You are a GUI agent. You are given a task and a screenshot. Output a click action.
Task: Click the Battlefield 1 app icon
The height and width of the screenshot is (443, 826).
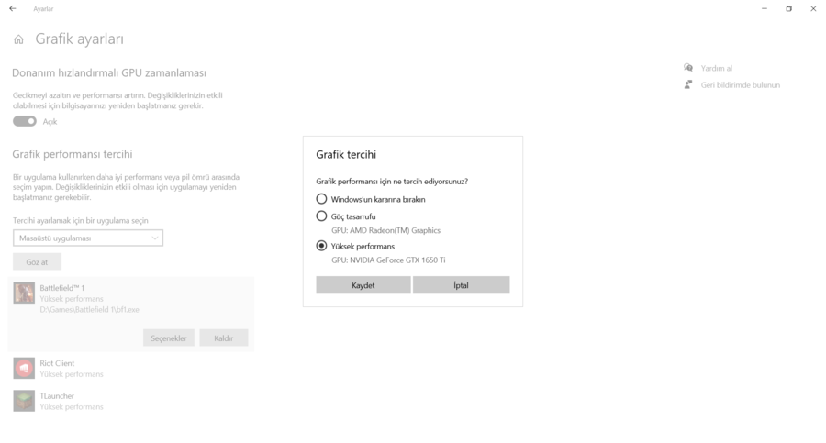click(x=24, y=293)
